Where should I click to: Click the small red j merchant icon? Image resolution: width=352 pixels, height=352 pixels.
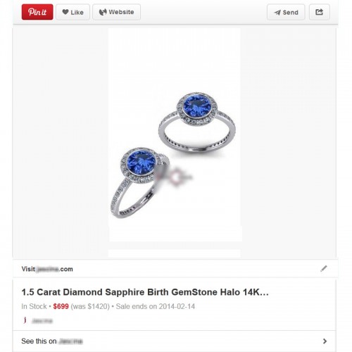[25, 320]
